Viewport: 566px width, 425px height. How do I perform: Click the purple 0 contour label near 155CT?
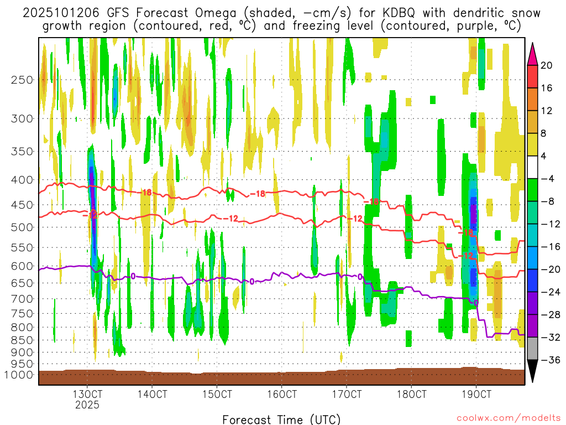(251, 282)
